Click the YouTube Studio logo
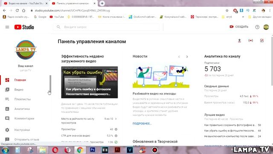 tap(24, 27)
